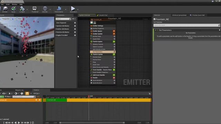Screen dimensions: 221x124
Task: Toggle the Gravity Force module checkbox
Action: tap(114, 60)
